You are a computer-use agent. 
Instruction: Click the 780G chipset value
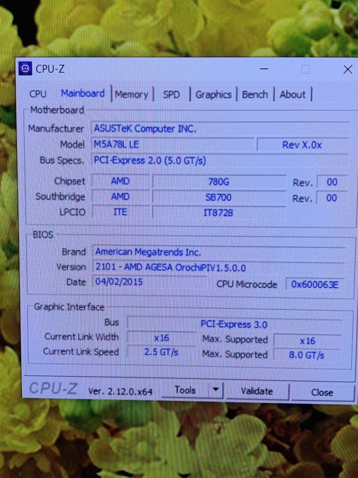(219, 182)
